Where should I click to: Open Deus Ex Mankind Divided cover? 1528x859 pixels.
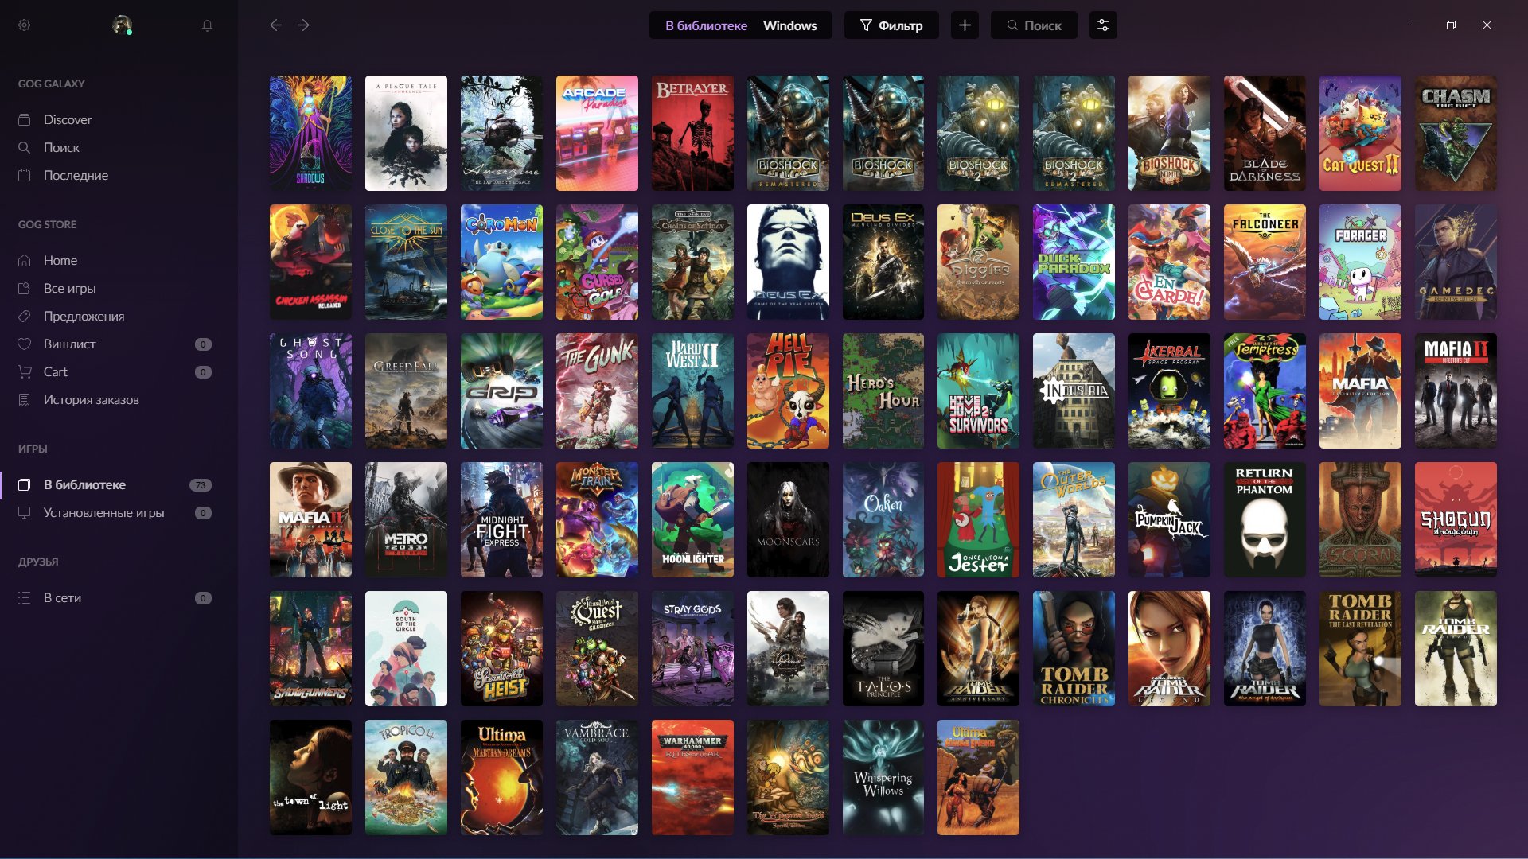click(x=883, y=262)
